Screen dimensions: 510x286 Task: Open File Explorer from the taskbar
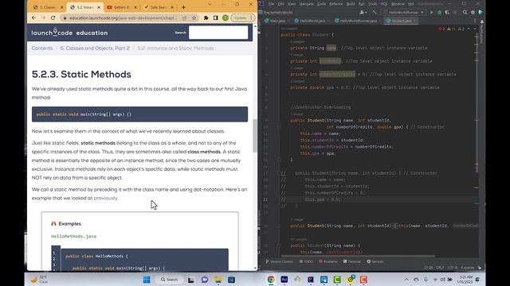click(218, 280)
